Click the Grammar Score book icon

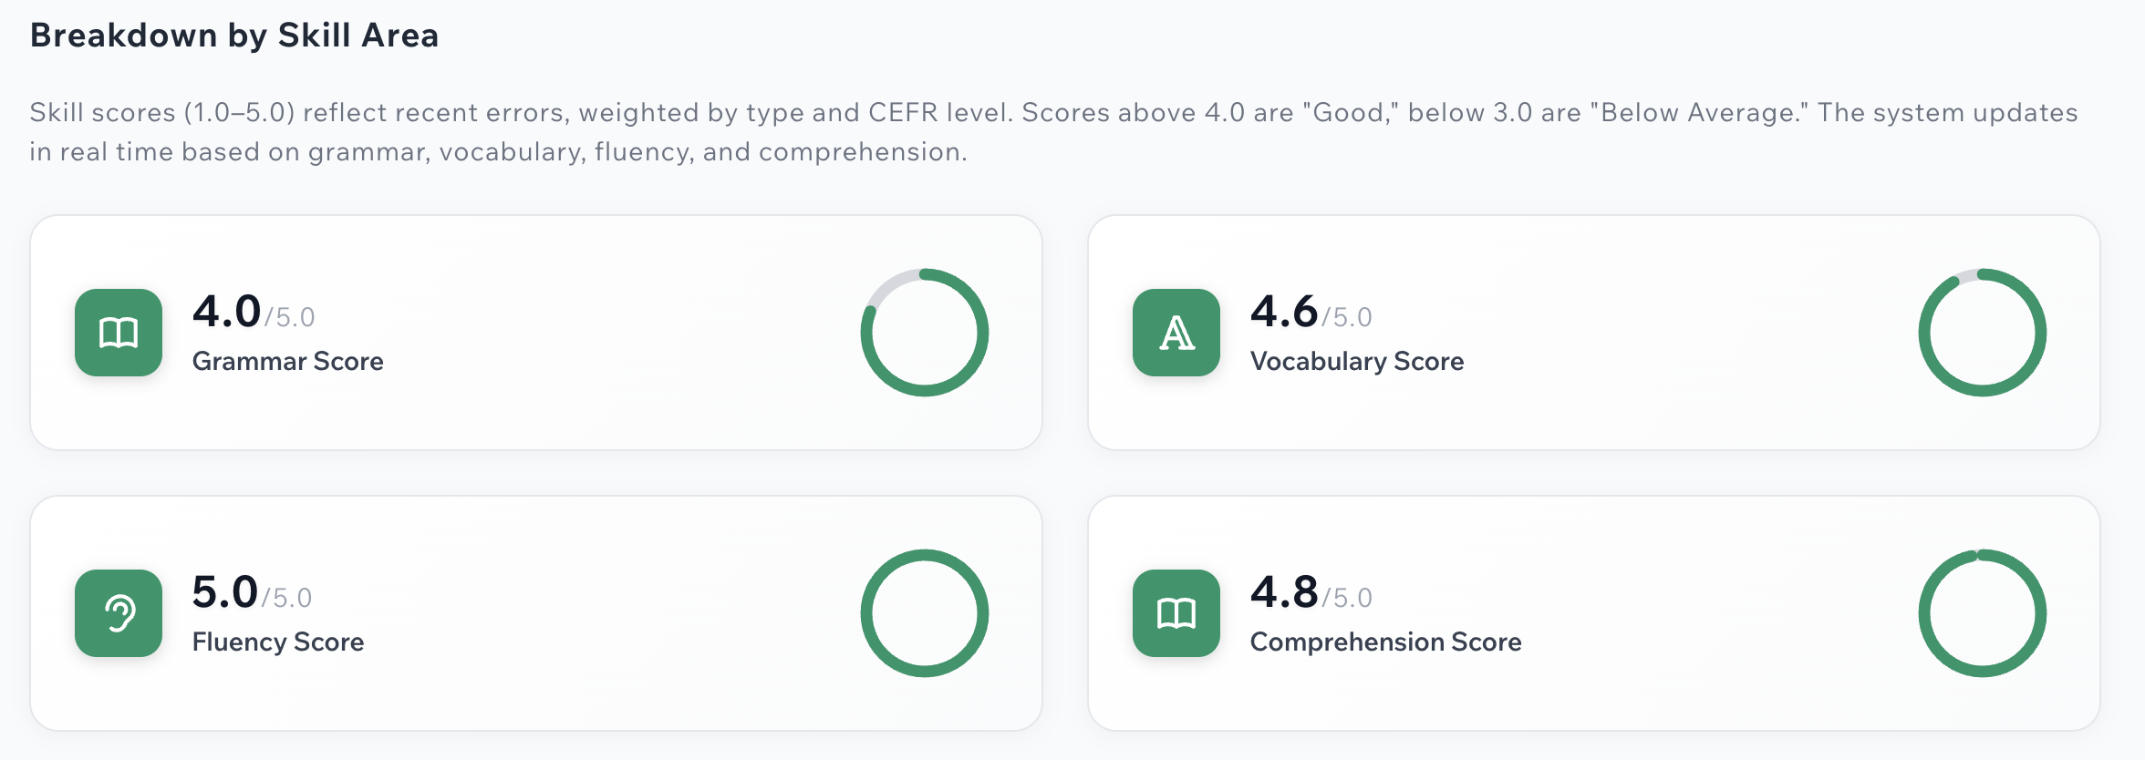pyautogui.click(x=119, y=333)
